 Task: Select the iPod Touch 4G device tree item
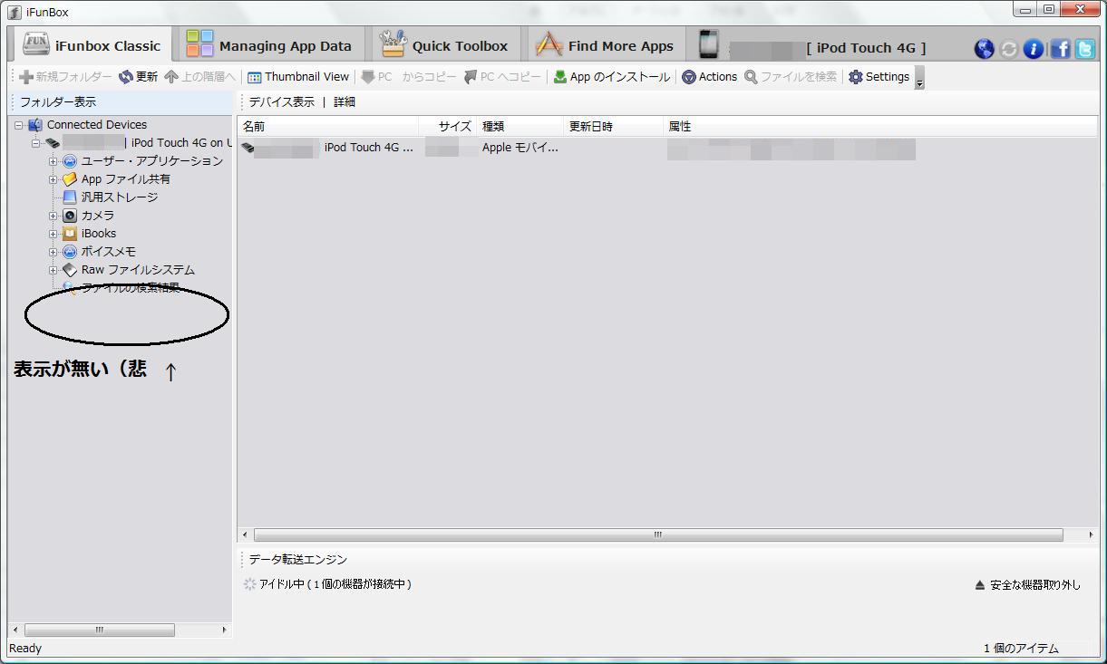(146, 143)
